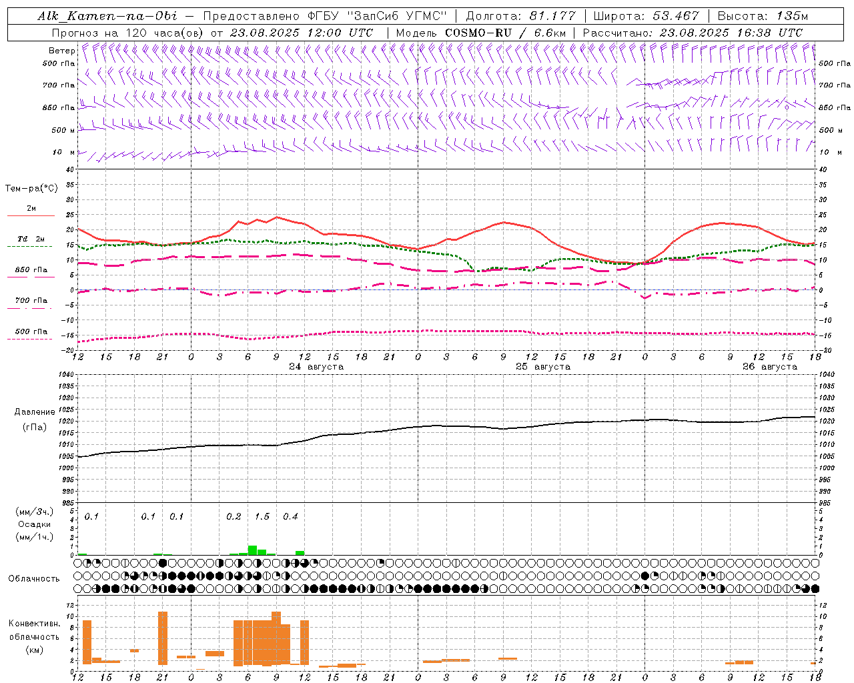Click the "Рассчитано: 23.08.2025 16:38 UTC" timestamp
This screenshot has height=683, width=854.
click(x=693, y=33)
